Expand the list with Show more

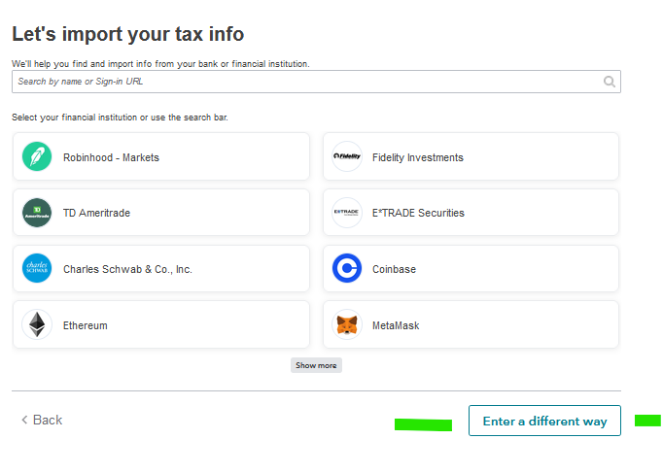[x=316, y=365]
